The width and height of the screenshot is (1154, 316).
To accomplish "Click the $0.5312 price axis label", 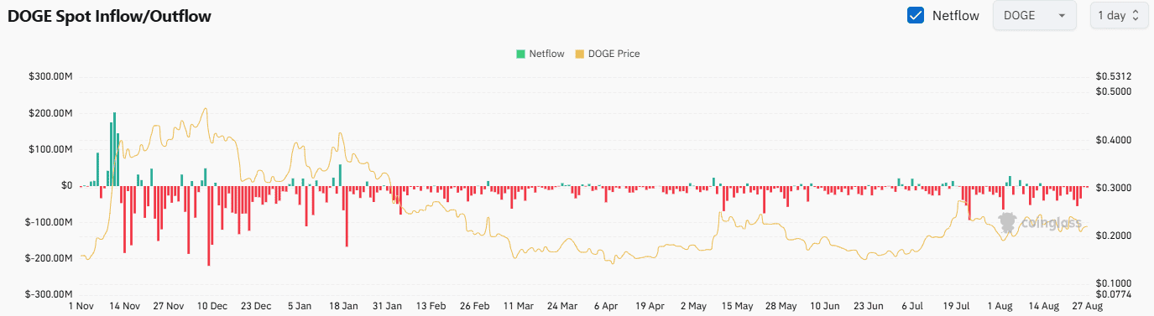I will coord(1114,76).
